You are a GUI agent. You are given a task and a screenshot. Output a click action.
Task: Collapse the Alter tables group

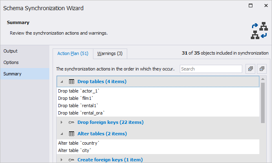(62, 134)
